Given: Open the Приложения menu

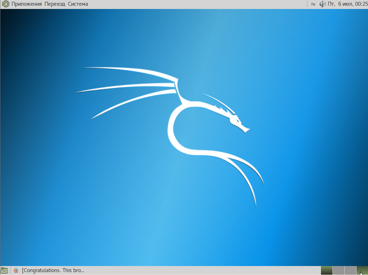Looking at the screenshot, I should click(27, 4).
